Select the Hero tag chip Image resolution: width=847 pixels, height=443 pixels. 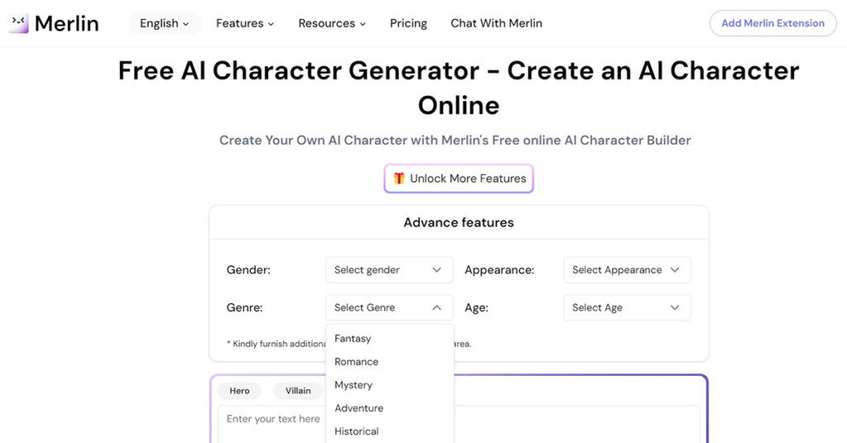pos(239,391)
